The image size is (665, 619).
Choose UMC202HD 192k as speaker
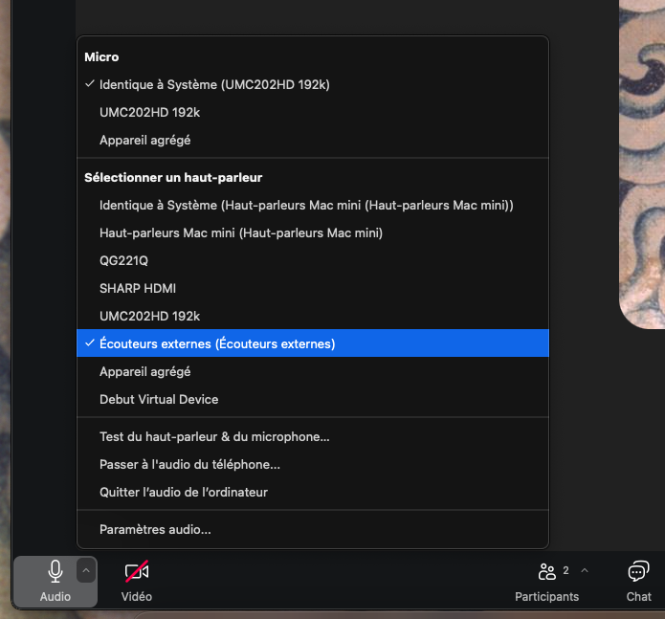click(149, 316)
